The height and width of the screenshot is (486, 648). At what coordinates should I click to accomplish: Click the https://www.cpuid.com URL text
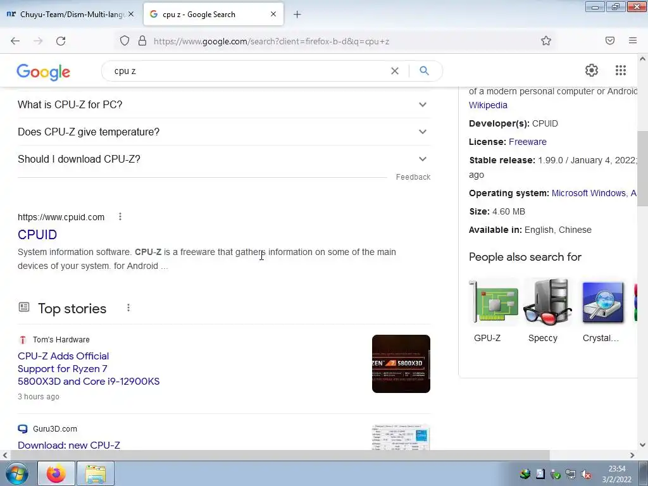point(61,217)
